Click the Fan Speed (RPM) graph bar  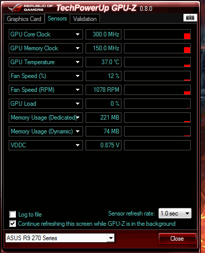point(157,90)
